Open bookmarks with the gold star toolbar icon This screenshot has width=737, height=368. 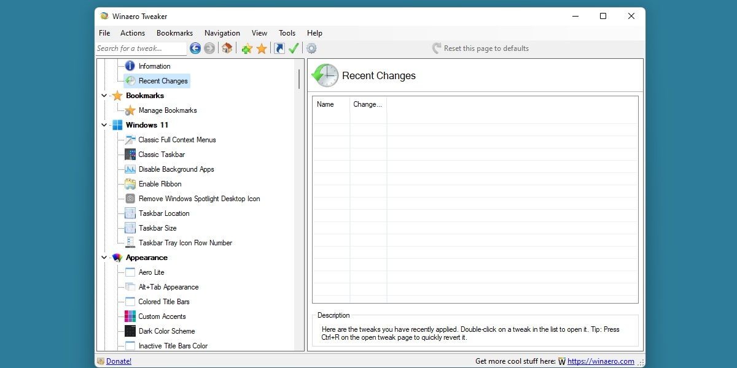(x=262, y=48)
